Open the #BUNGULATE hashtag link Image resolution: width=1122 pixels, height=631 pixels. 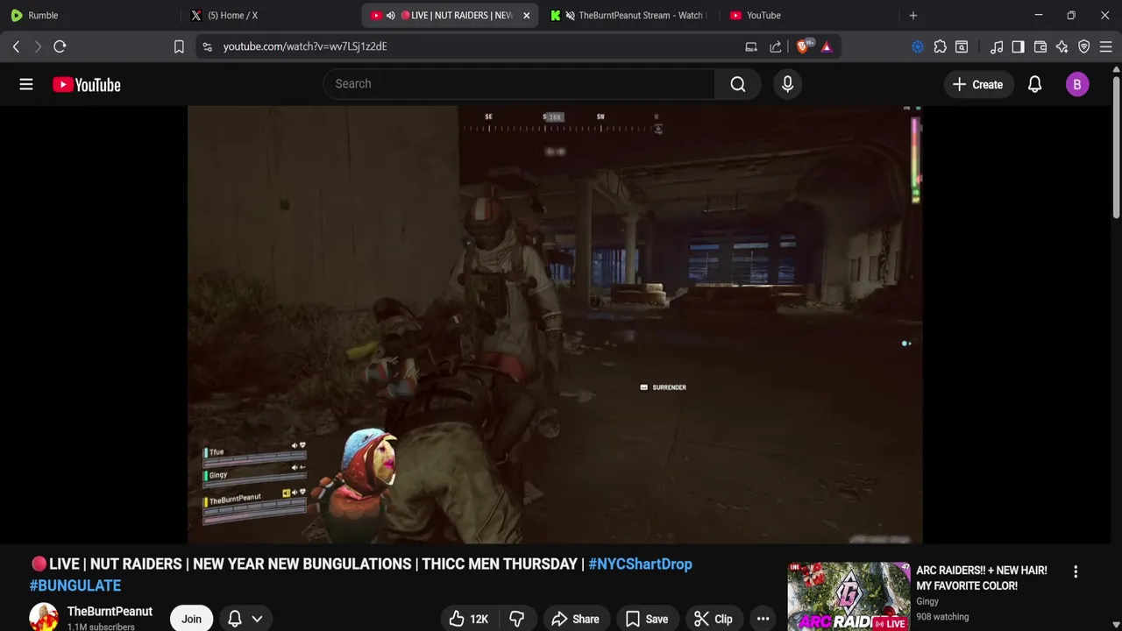pos(75,585)
